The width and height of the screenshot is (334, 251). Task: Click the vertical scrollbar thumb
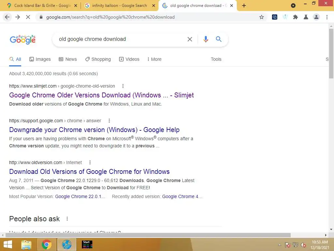[x=331, y=53]
